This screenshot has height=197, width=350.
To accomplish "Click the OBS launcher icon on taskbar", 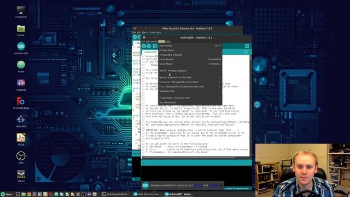I will coord(84,194).
